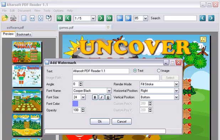The width and height of the screenshot is (220, 140).
Task: Go to the previous page
Action: (x=68, y=18)
